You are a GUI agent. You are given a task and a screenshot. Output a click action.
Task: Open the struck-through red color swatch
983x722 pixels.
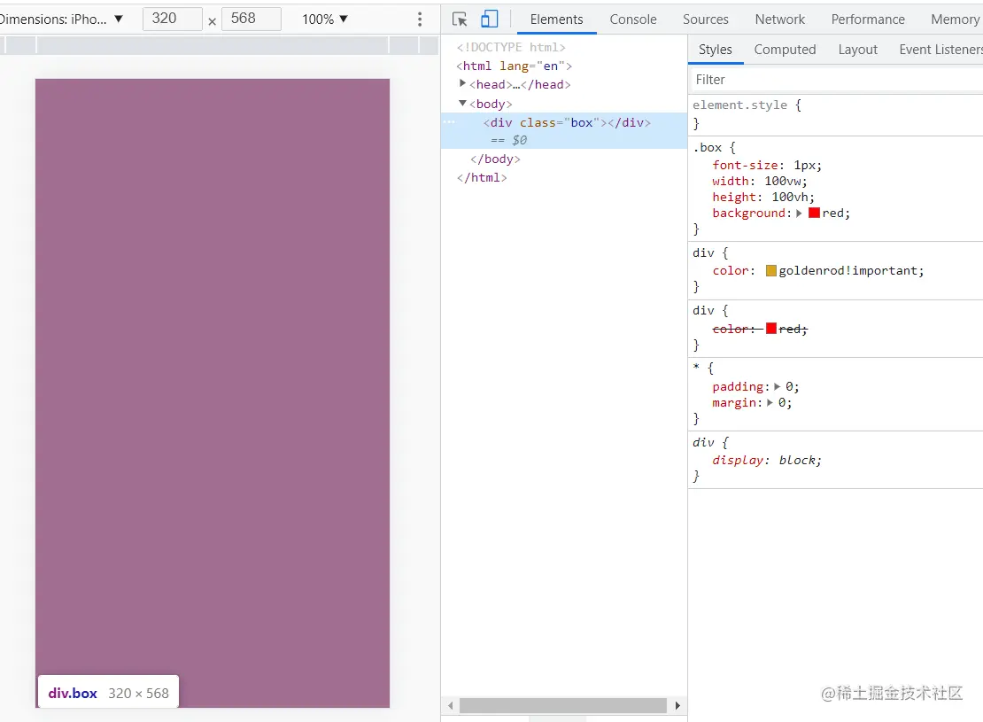pyautogui.click(x=771, y=328)
